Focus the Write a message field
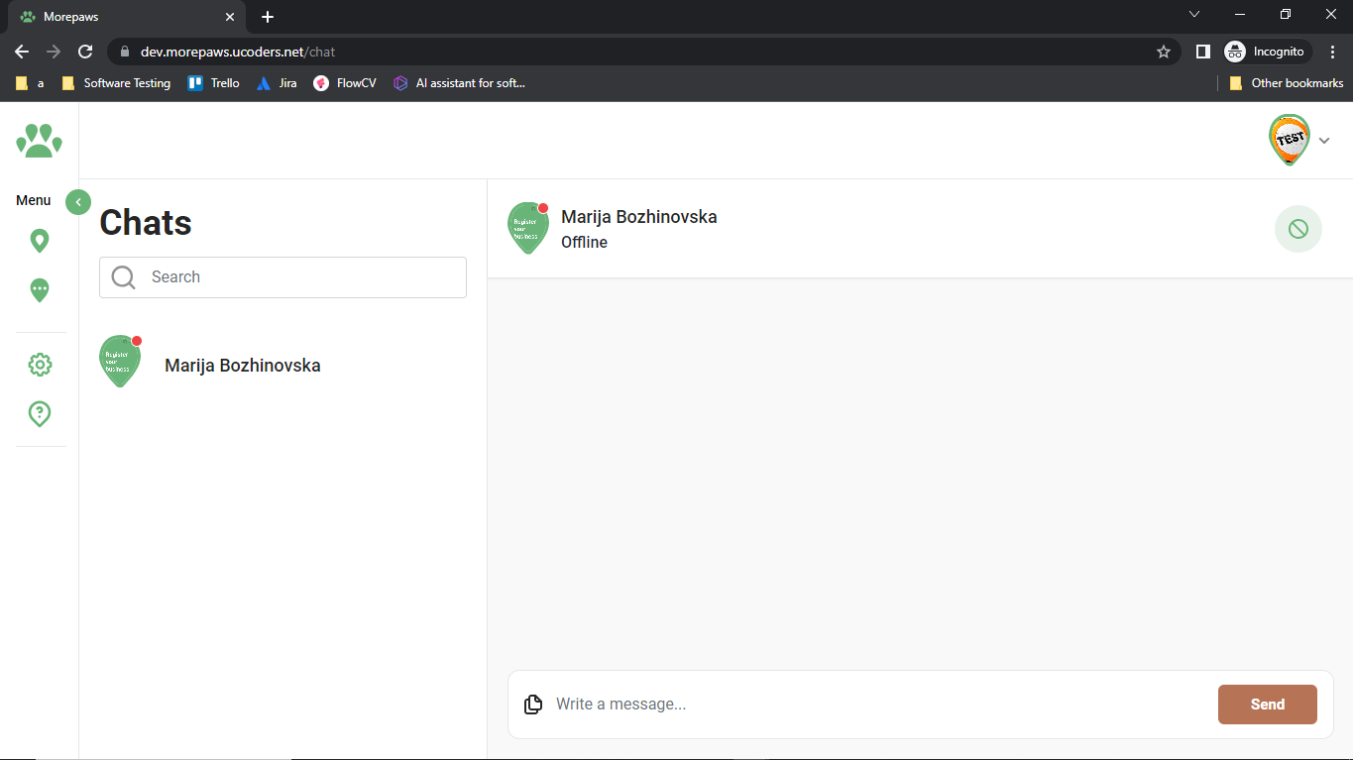Viewport: 1353px width, 760px height. pos(872,705)
